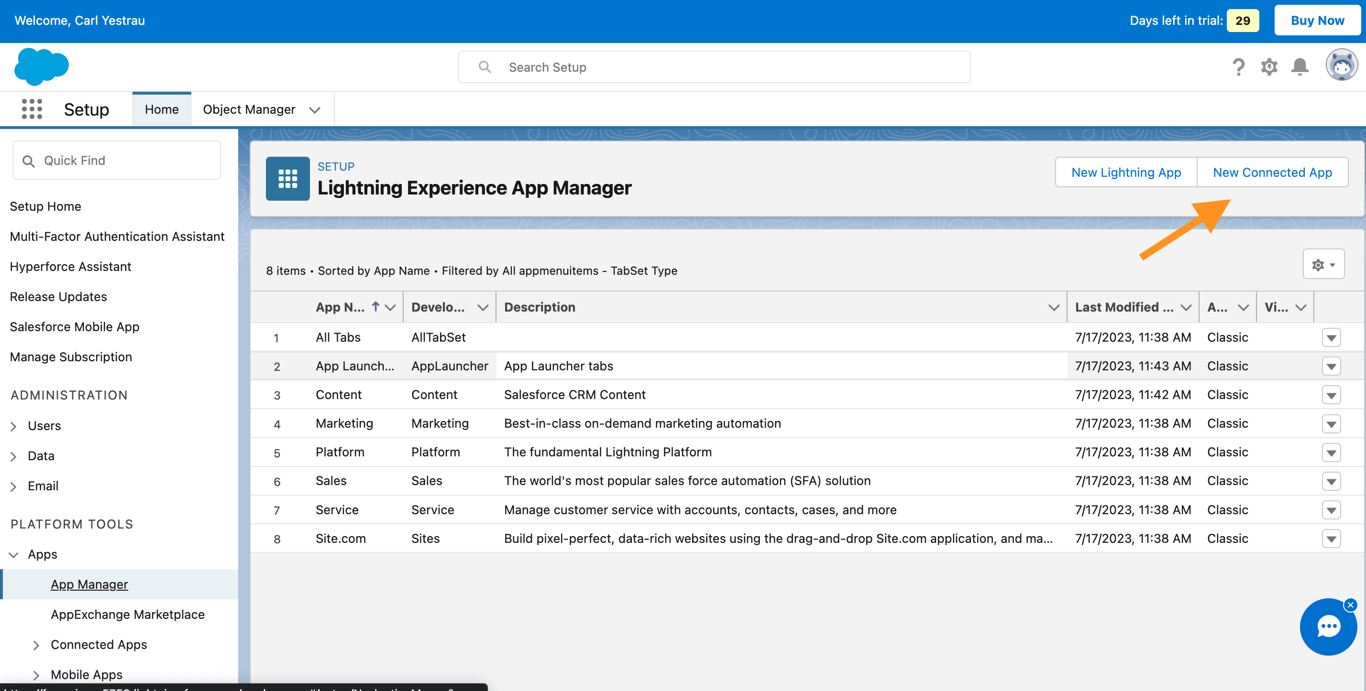1366x691 pixels.
Task: Open Description column menu chevron
Action: pos(1054,307)
